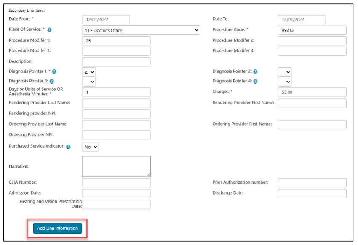The width and height of the screenshot is (358, 245).
Task: Click help icon beside Diagnosis Pointer 3
Action: coord(52,82)
